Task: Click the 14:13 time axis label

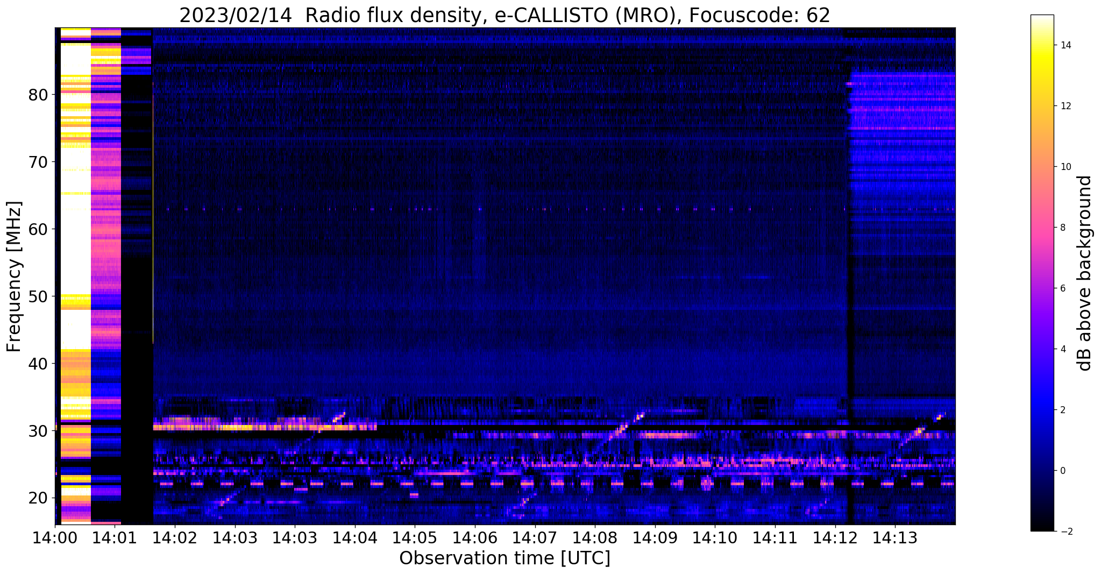Action: pyautogui.click(x=895, y=537)
